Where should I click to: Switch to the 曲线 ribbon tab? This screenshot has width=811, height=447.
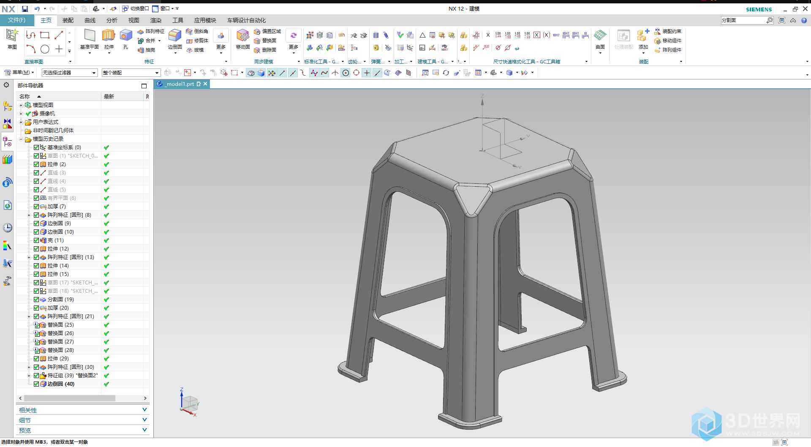tap(90, 20)
